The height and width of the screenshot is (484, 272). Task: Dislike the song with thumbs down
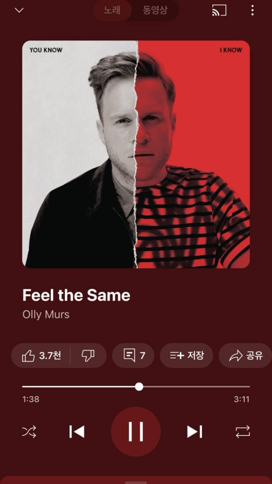tap(88, 356)
